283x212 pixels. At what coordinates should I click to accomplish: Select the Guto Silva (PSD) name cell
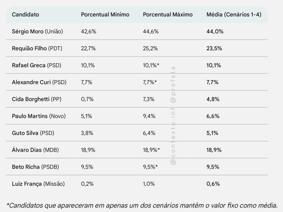click(x=33, y=133)
